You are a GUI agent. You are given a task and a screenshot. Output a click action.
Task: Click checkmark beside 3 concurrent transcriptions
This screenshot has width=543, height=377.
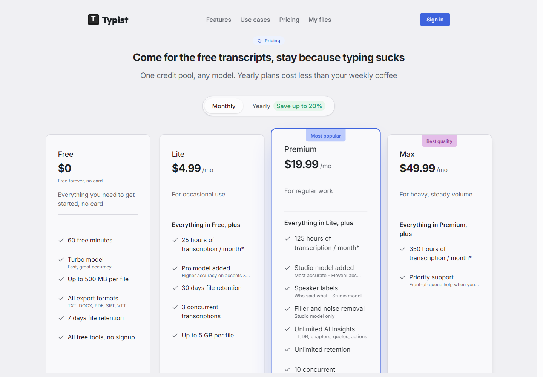pos(175,307)
